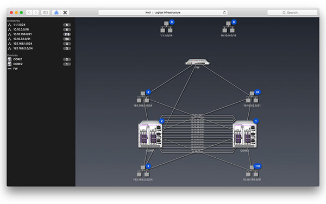Click the 192.168.2.0/24 network icon in diagram
This screenshot has height=204, width=326.
tap(143, 171)
